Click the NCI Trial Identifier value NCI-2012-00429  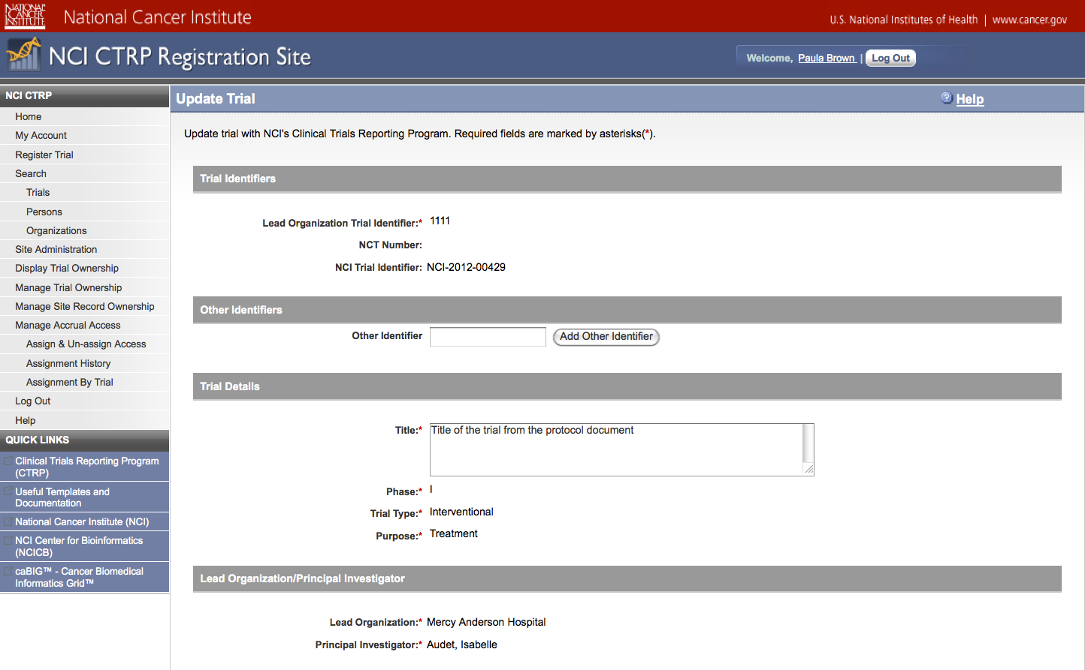coord(466,267)
